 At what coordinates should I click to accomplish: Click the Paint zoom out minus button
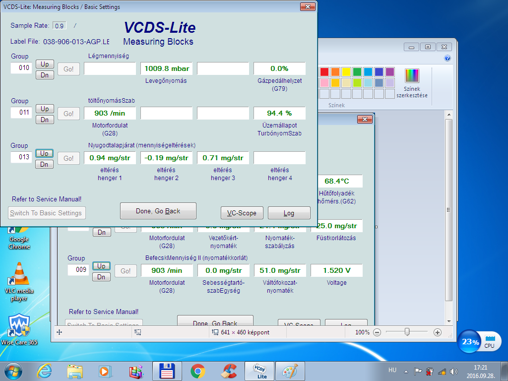click(x=377, y=332)
